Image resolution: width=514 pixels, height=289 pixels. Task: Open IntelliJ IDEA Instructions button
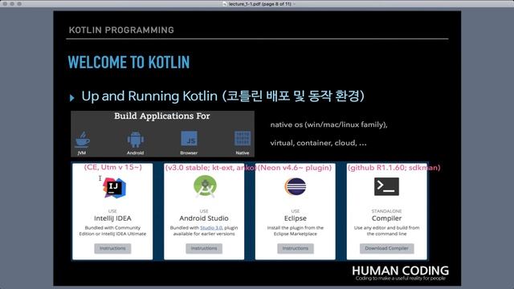pos(112,248)
